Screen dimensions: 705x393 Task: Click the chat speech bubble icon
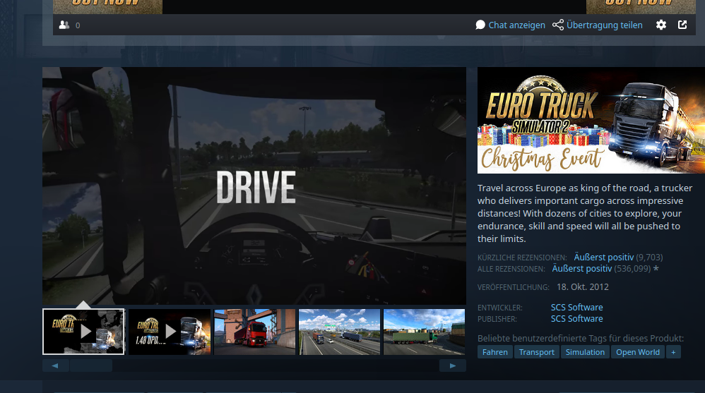coord(480,25)
